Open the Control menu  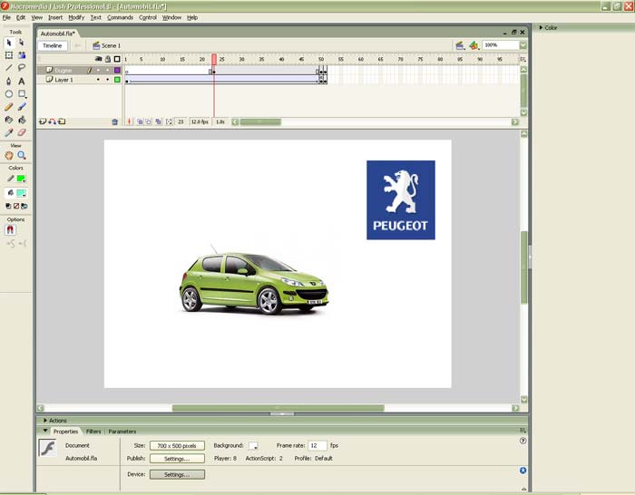point(148,17)
